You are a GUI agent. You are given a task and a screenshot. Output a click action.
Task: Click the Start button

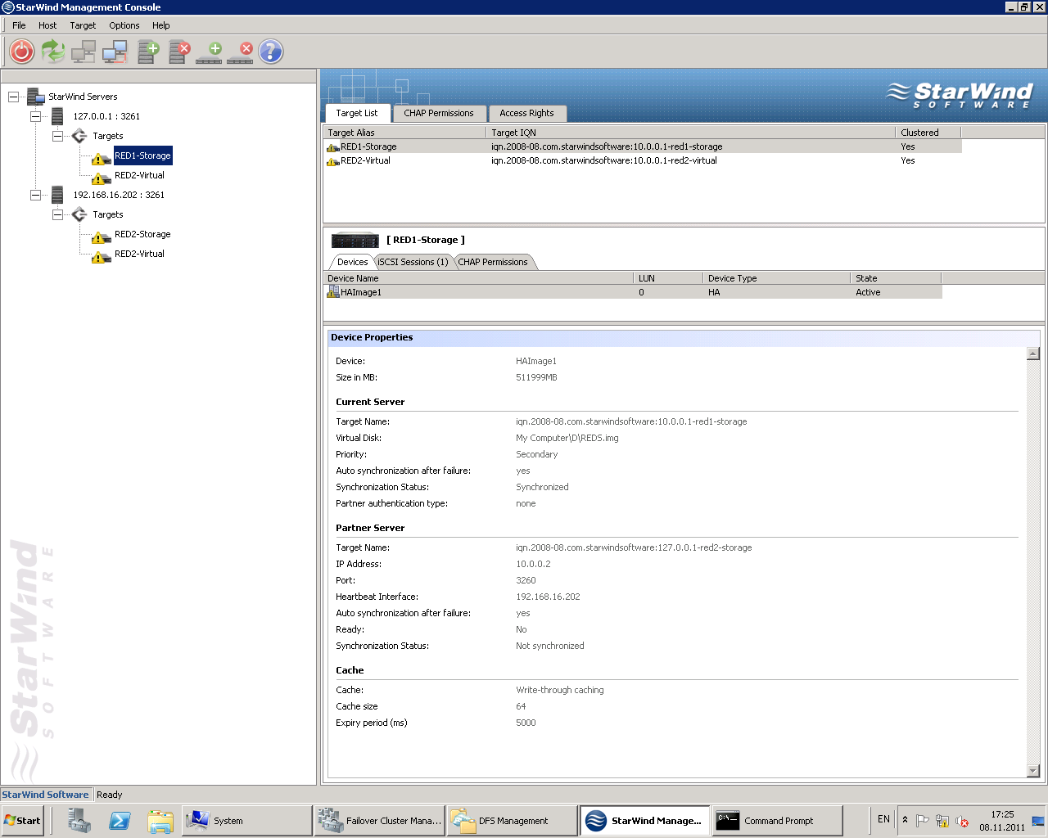(x=23, y=820)
